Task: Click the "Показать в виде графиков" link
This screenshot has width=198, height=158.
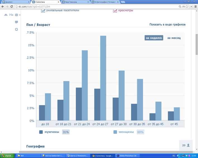Action: 167,25
